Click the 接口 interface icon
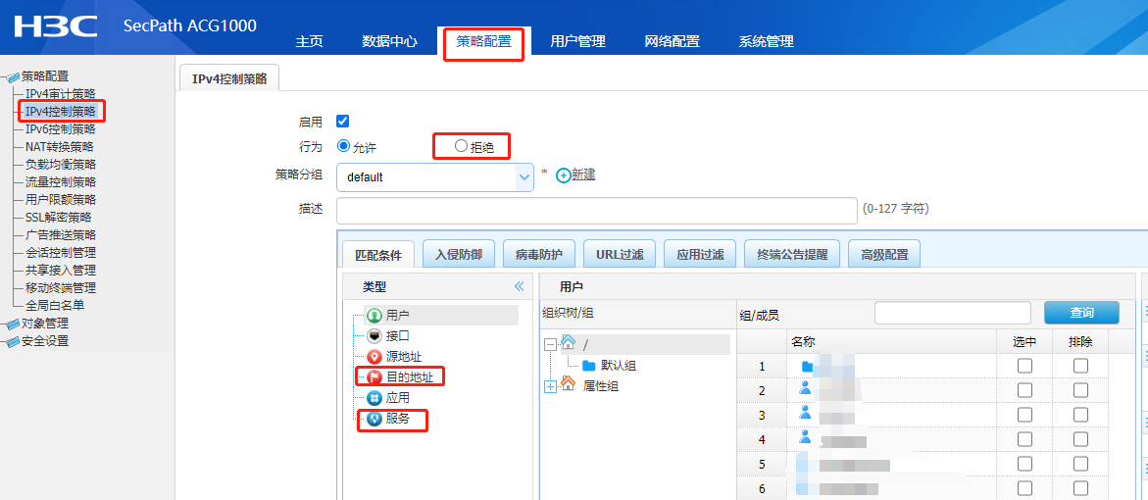 coord(374,336)
